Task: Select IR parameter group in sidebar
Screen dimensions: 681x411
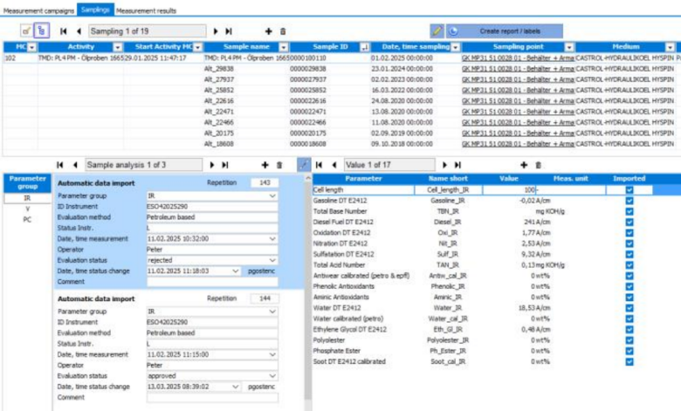Action: pos(27,198)
